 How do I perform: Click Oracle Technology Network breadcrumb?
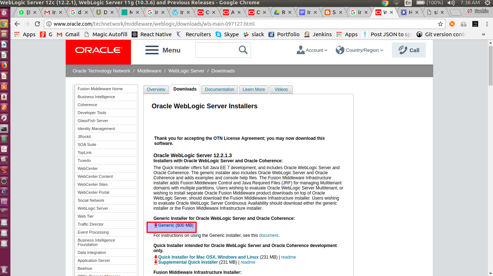101,71
